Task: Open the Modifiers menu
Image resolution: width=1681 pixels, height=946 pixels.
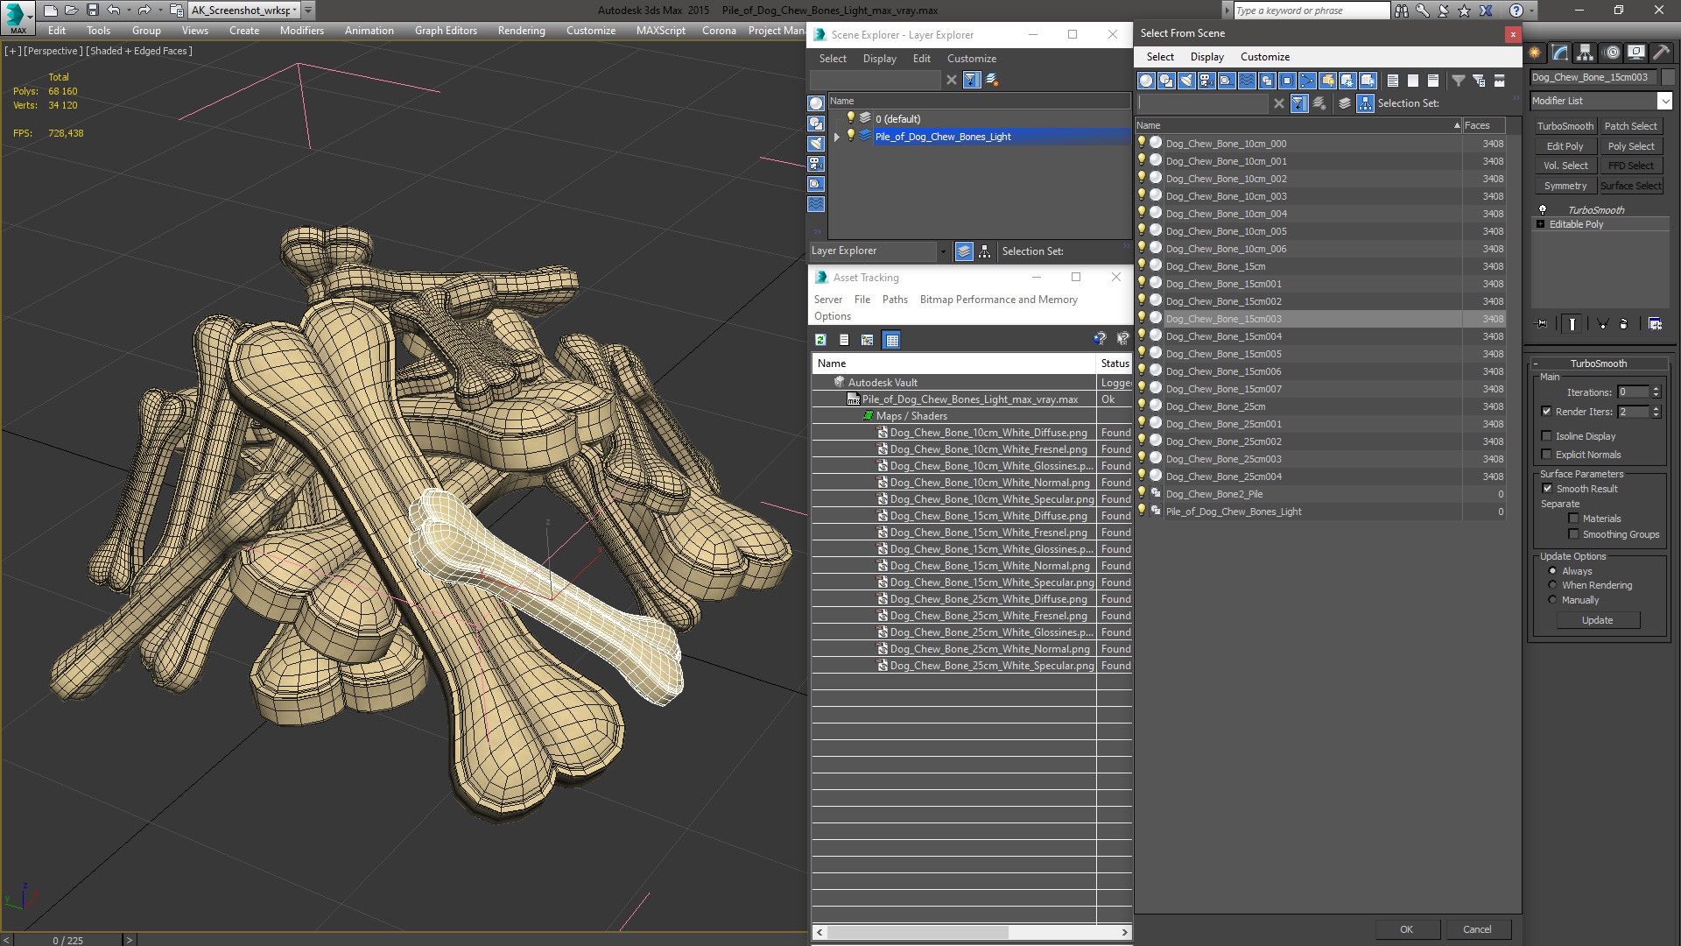Action: point(301,31)
